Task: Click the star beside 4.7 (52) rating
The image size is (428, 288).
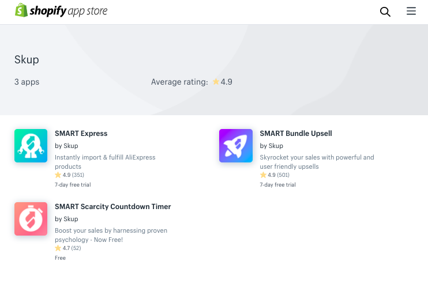Action: point(58,248)
